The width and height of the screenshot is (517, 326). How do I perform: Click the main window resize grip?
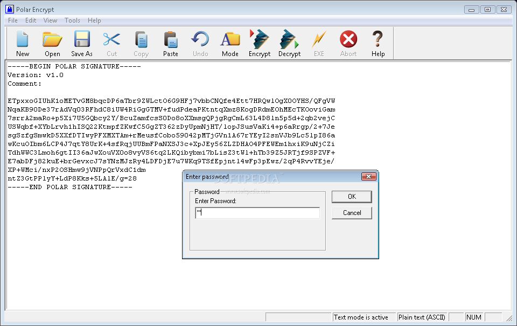click(509, 318)
